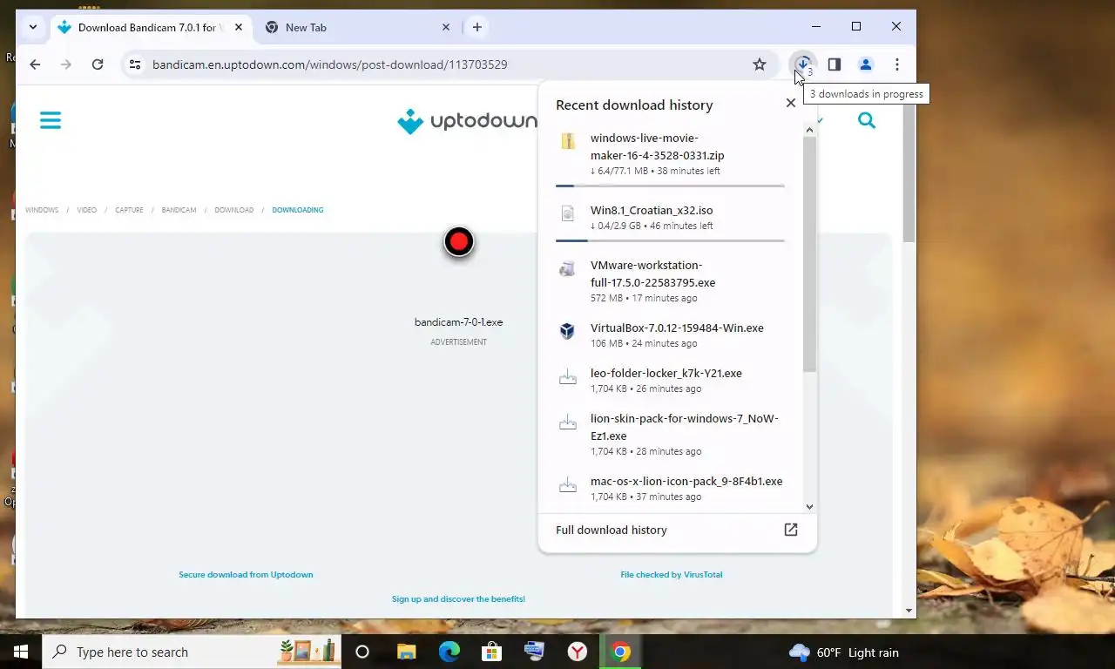The height and width of the screenshot is (669, 1115).
Task: Click the taskbar search box
Action: pyautogui.click(x=192, y=652)
